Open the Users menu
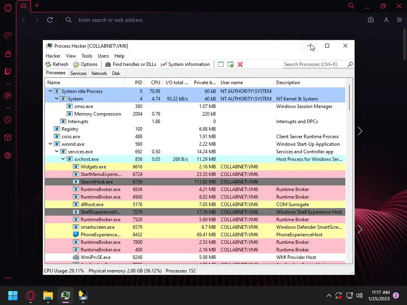407x305 pixels. click(x=103, y=56)
